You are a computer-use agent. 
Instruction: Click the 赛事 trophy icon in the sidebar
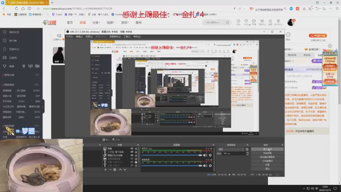click(5, 66)
